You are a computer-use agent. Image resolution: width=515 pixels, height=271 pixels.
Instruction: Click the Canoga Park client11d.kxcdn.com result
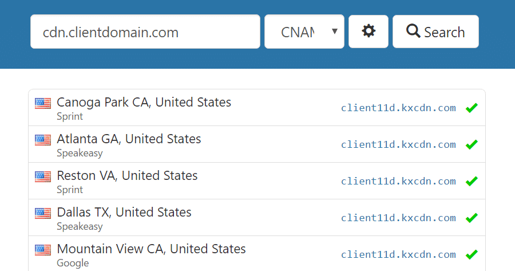point(398,108)
